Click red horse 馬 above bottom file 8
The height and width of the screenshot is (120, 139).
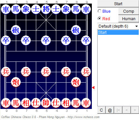pos(16,103)
